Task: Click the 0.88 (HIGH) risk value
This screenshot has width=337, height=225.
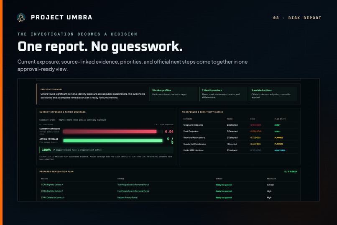Action: [256, 131]
